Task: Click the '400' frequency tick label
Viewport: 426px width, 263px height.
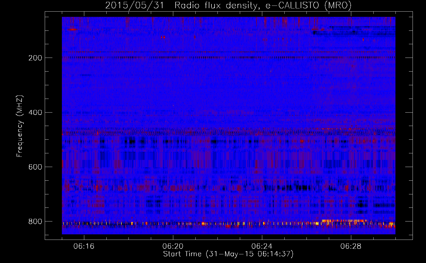Action: (35, 113)
